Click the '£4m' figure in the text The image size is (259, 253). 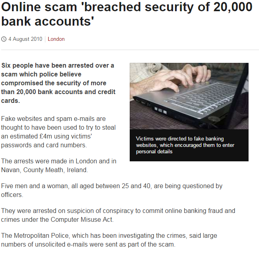46,137
